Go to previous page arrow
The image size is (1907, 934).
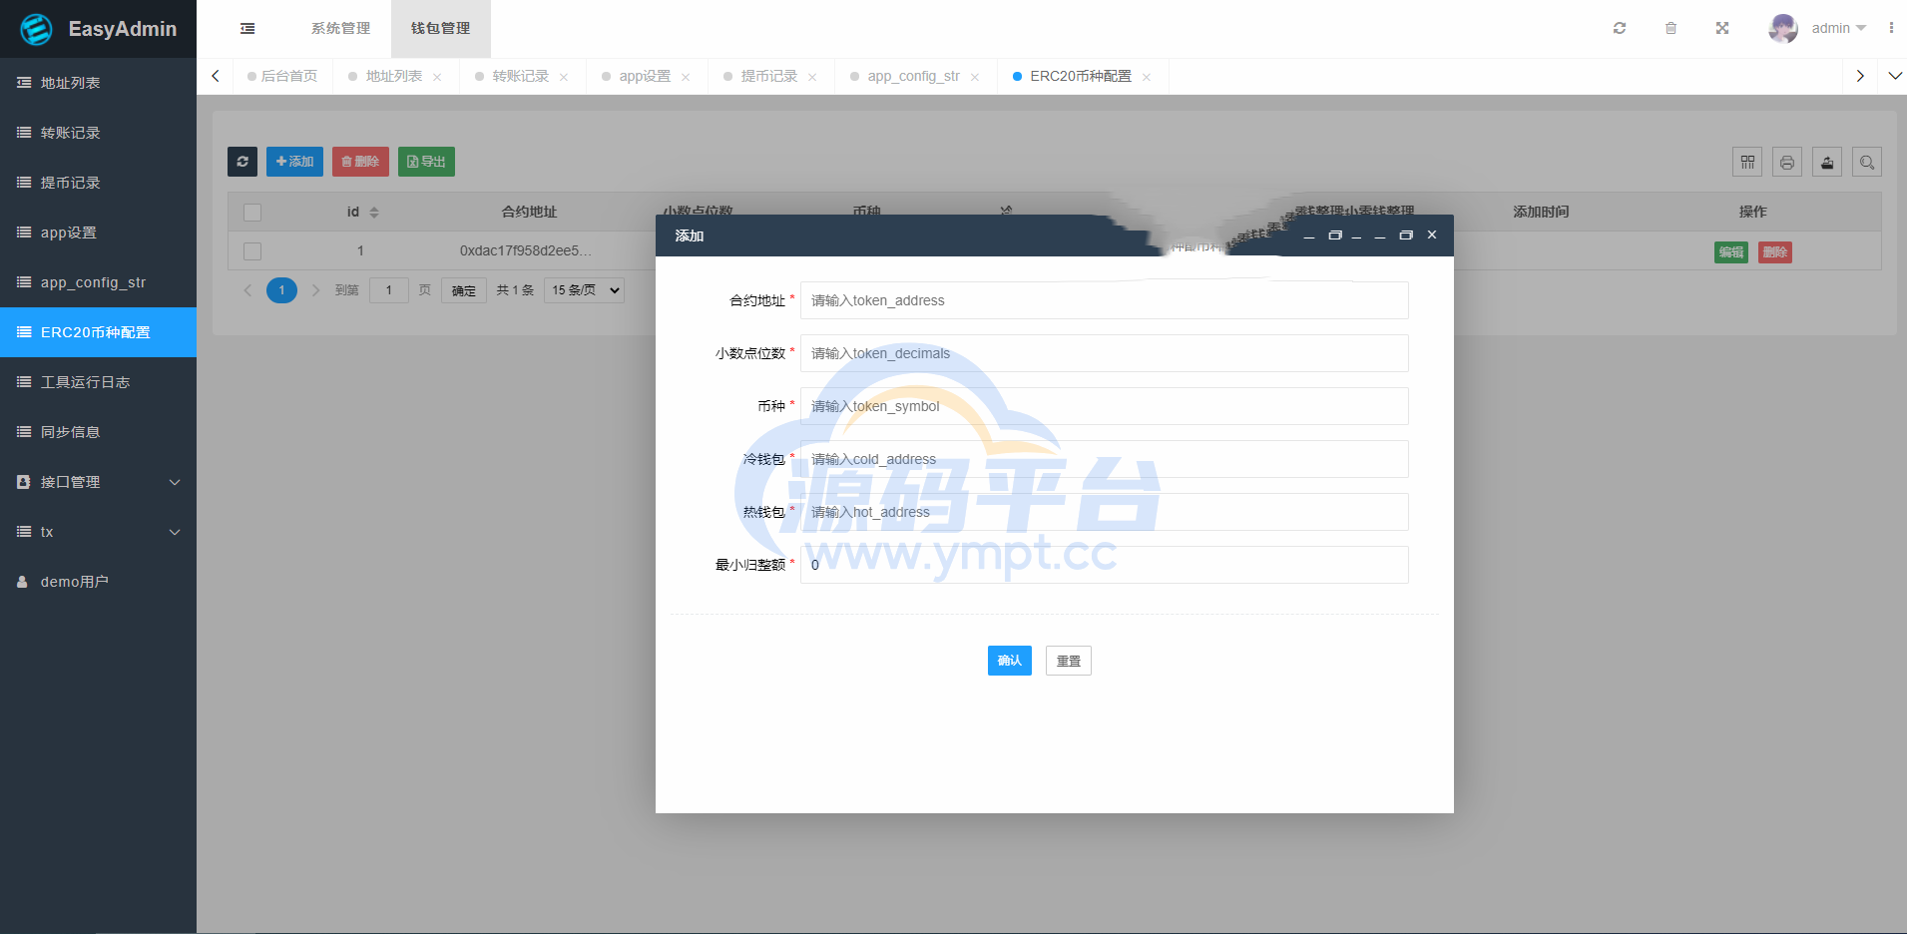point(247,290)
